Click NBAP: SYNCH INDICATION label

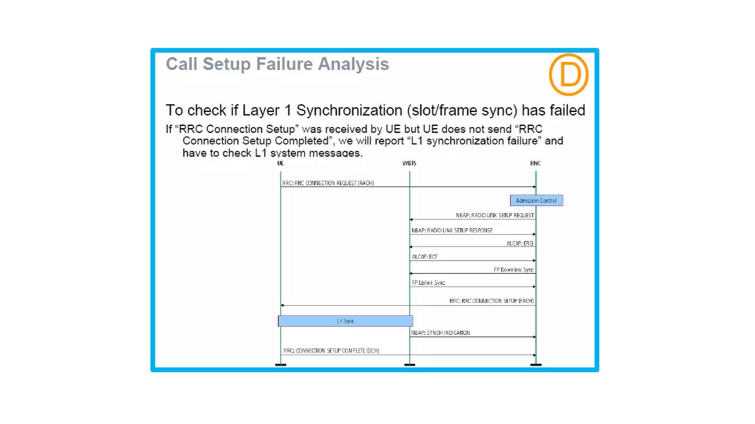[441, 333]
